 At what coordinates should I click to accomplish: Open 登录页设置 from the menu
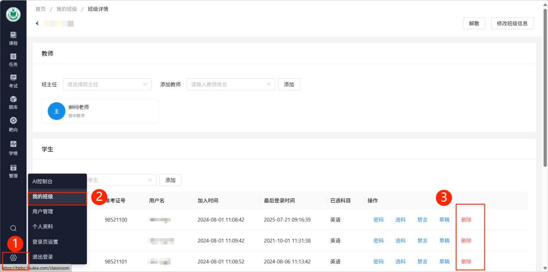pyautogui.click(x=57, y=242)
